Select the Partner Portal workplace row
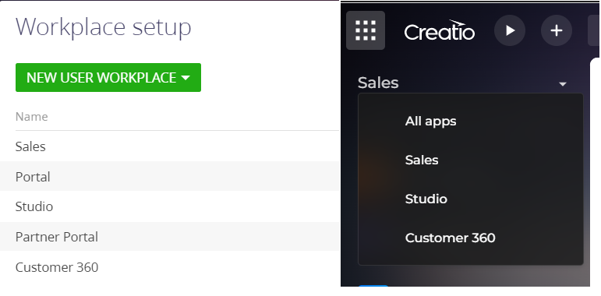601x296 pixels. 169,237
